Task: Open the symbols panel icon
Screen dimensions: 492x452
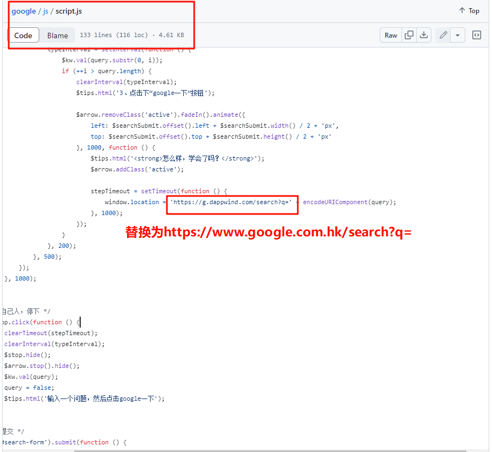Action: point(476,35)
